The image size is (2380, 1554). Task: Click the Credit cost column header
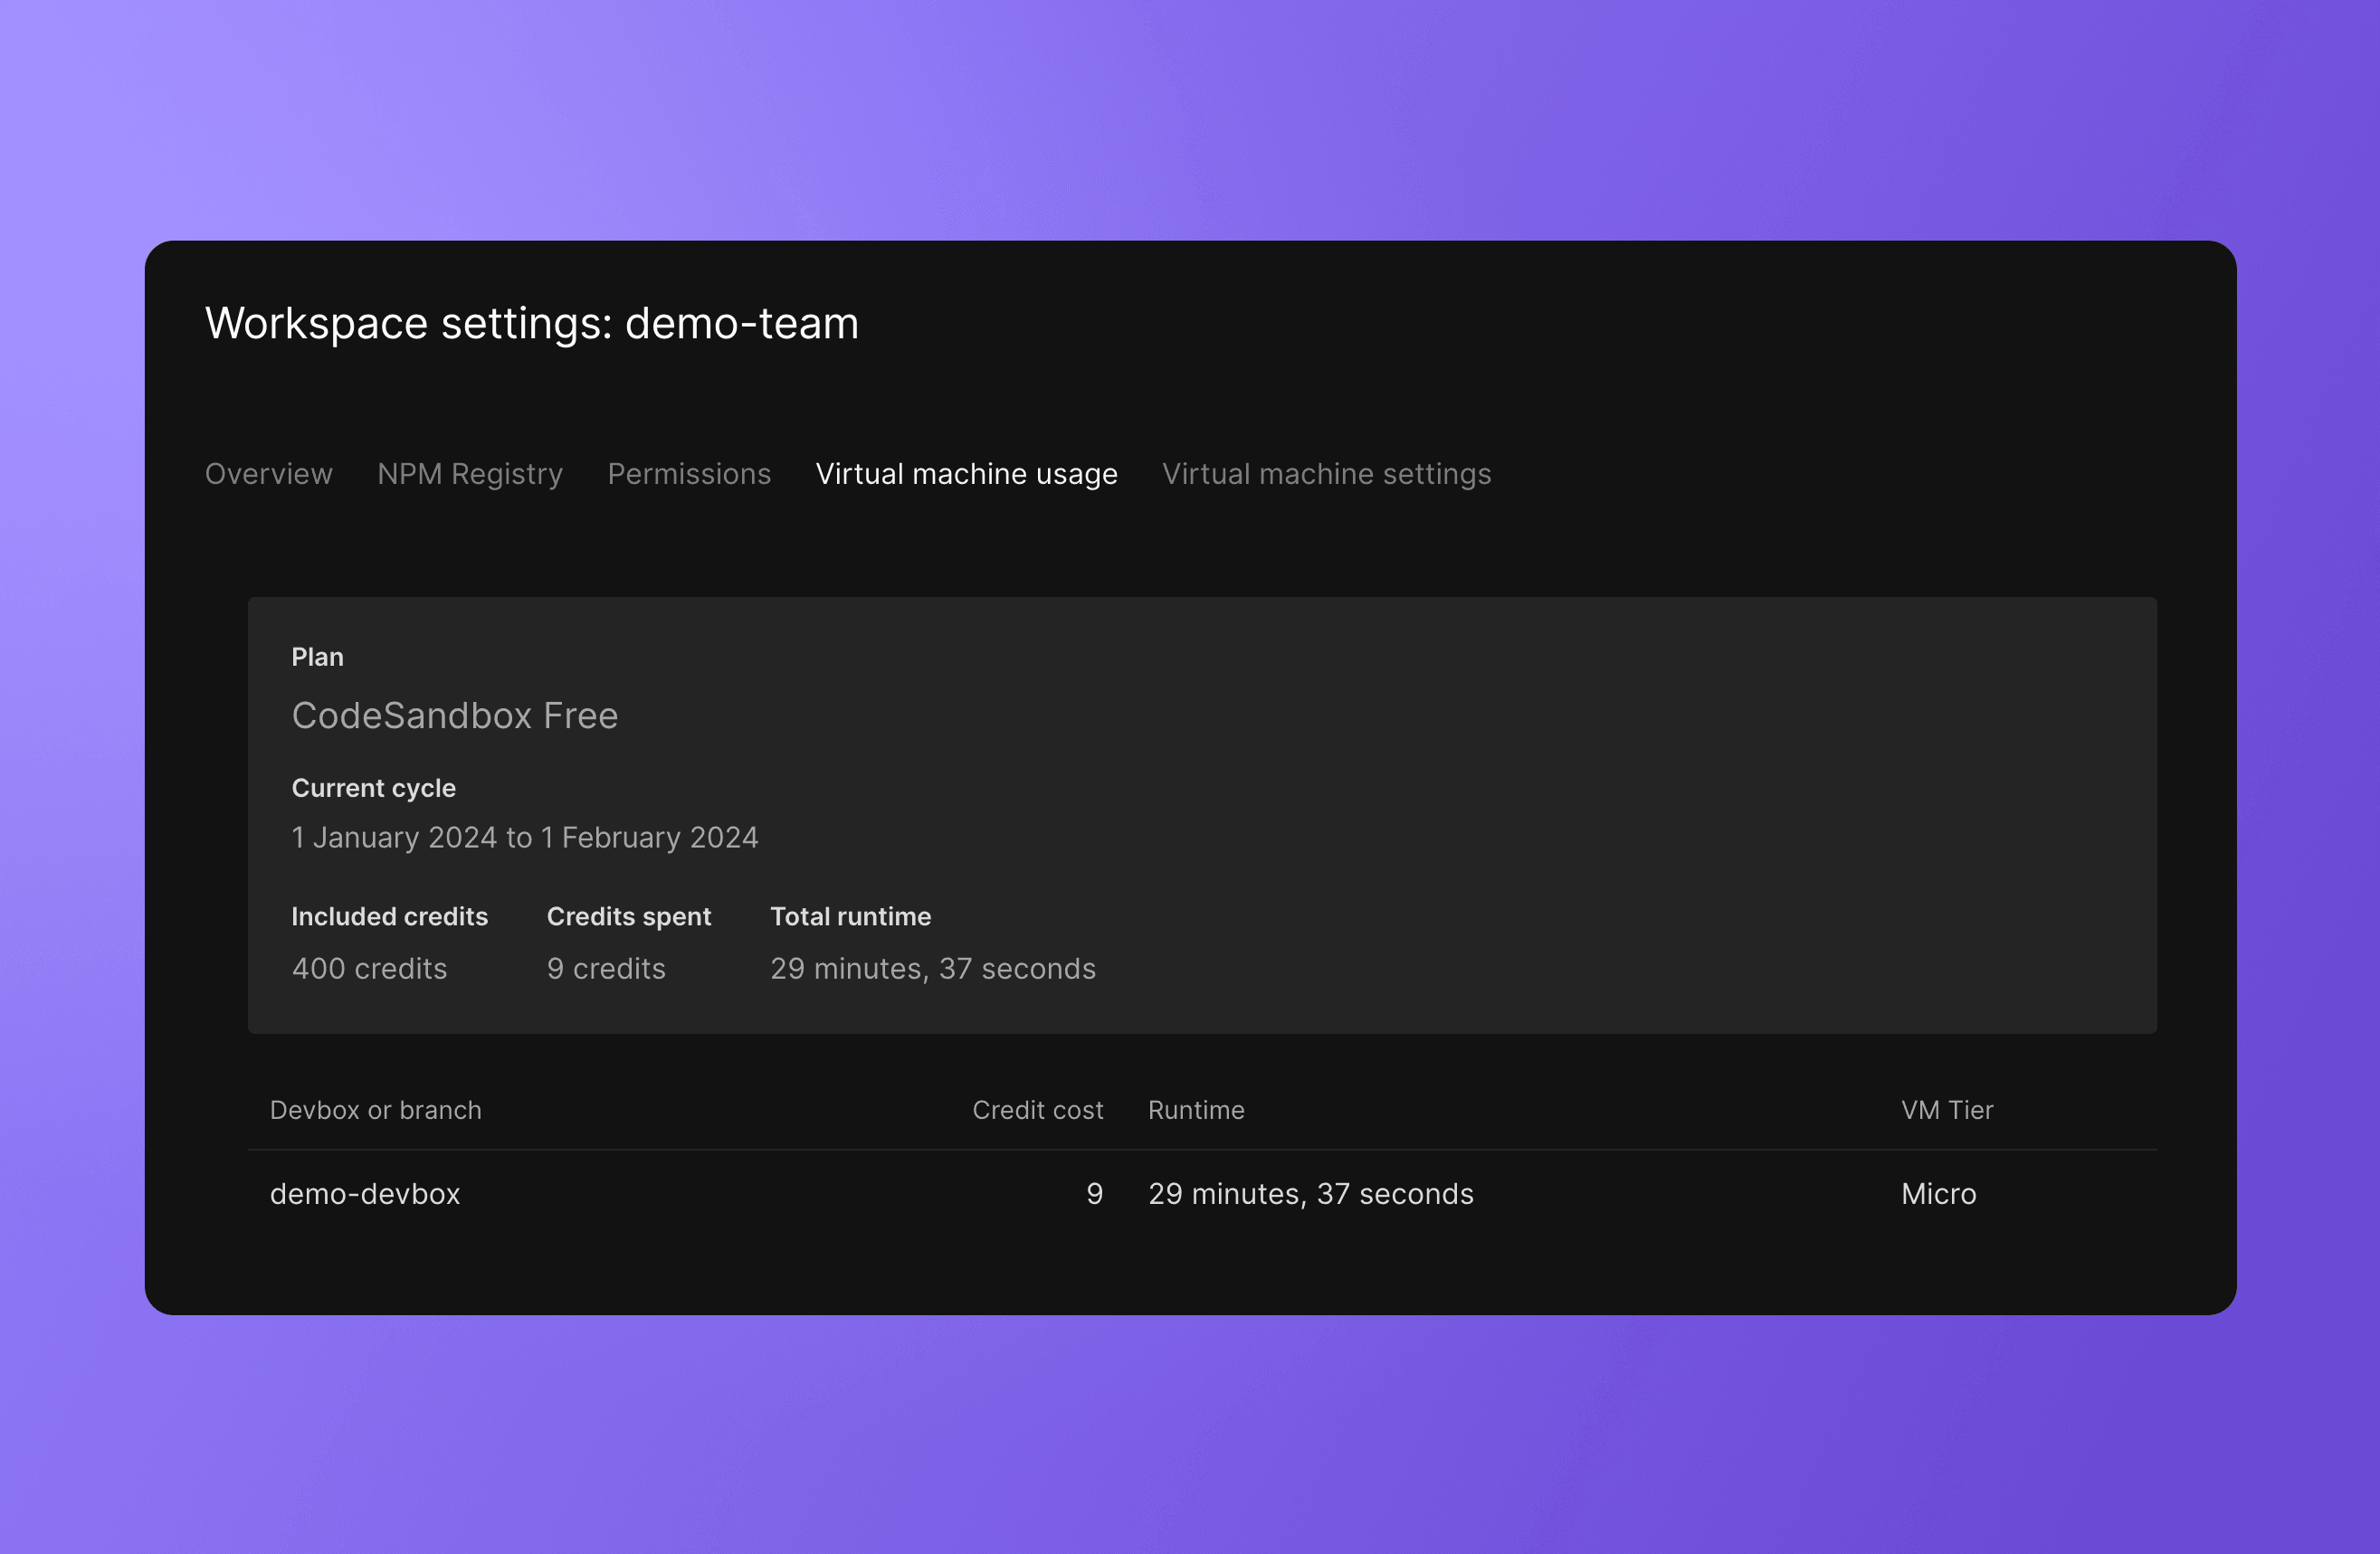tap(1037, 1110)
